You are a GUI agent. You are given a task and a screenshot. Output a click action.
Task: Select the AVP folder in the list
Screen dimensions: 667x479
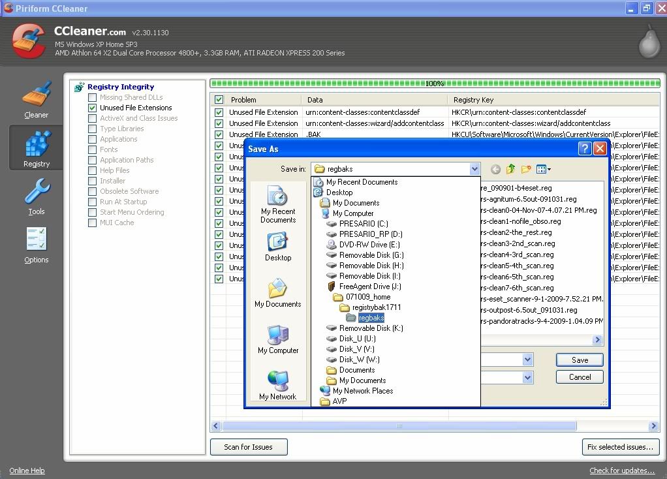point(339,401)
